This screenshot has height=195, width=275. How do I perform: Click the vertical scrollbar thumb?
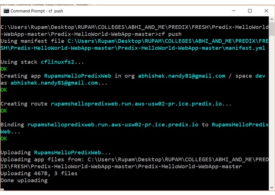(272, 29)
